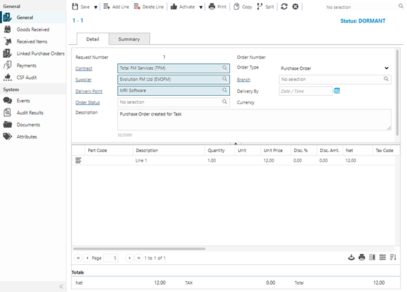
Task: Click the Save button in toolbar
Action: pyautogui.click(x=80, y=6)
